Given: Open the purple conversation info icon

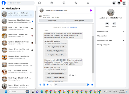Looking at the screenshot, I should [x=91, y=11].
